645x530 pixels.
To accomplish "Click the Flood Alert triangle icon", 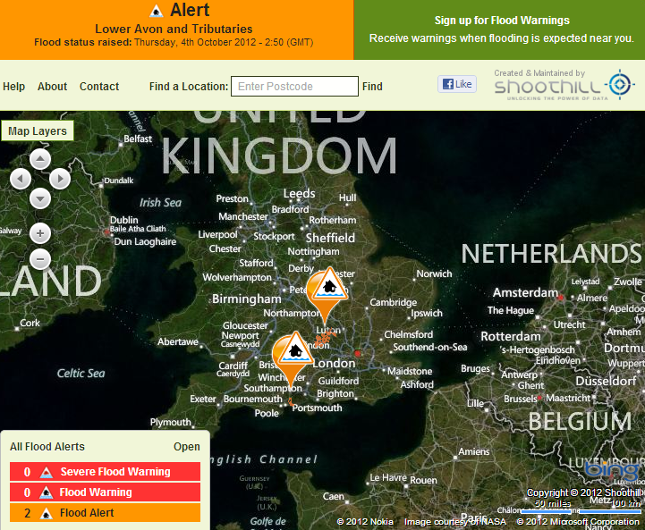I will tap(47, 513).
